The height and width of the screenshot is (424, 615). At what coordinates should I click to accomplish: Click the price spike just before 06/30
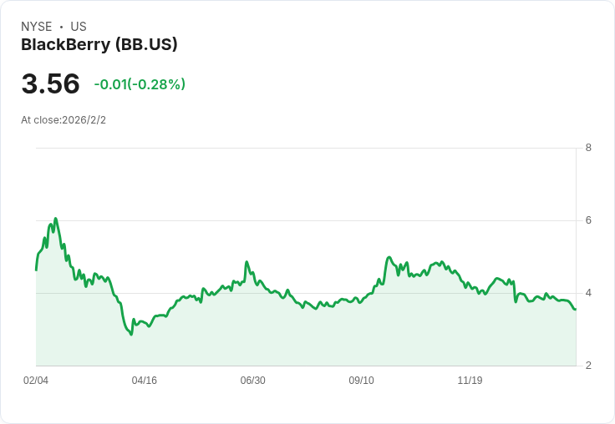[247, 262]
